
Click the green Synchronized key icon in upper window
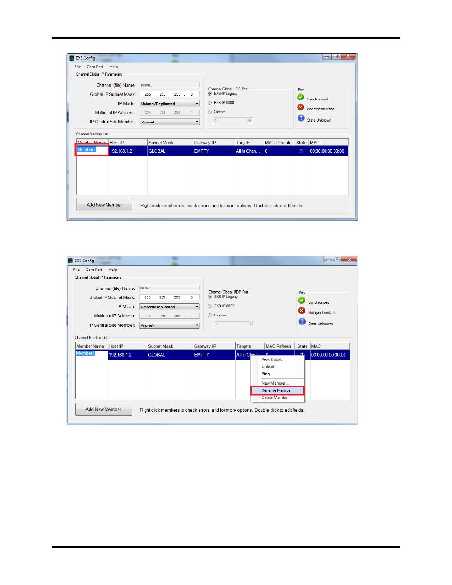click(x=300, y=97)
